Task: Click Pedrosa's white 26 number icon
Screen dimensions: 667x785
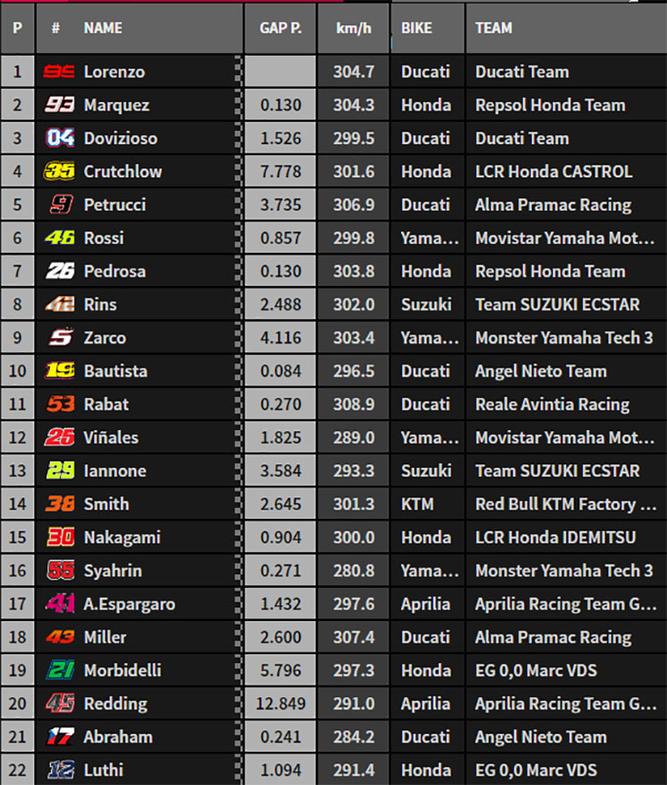Action: [60, 271]
